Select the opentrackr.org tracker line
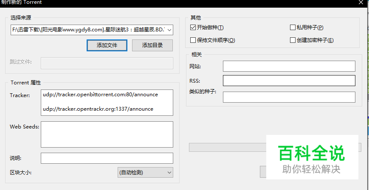The image size is (369, 190). (x=98, y=109)
